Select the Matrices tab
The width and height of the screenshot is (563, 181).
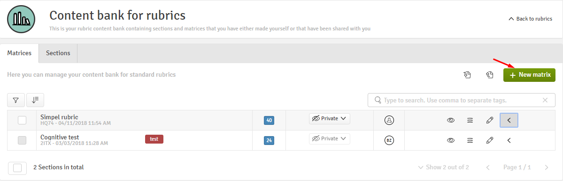coord(19,53)
